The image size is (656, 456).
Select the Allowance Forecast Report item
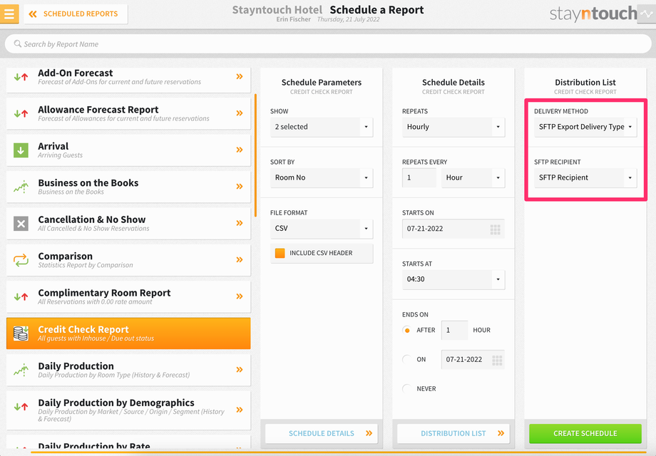tap(128, 113)
